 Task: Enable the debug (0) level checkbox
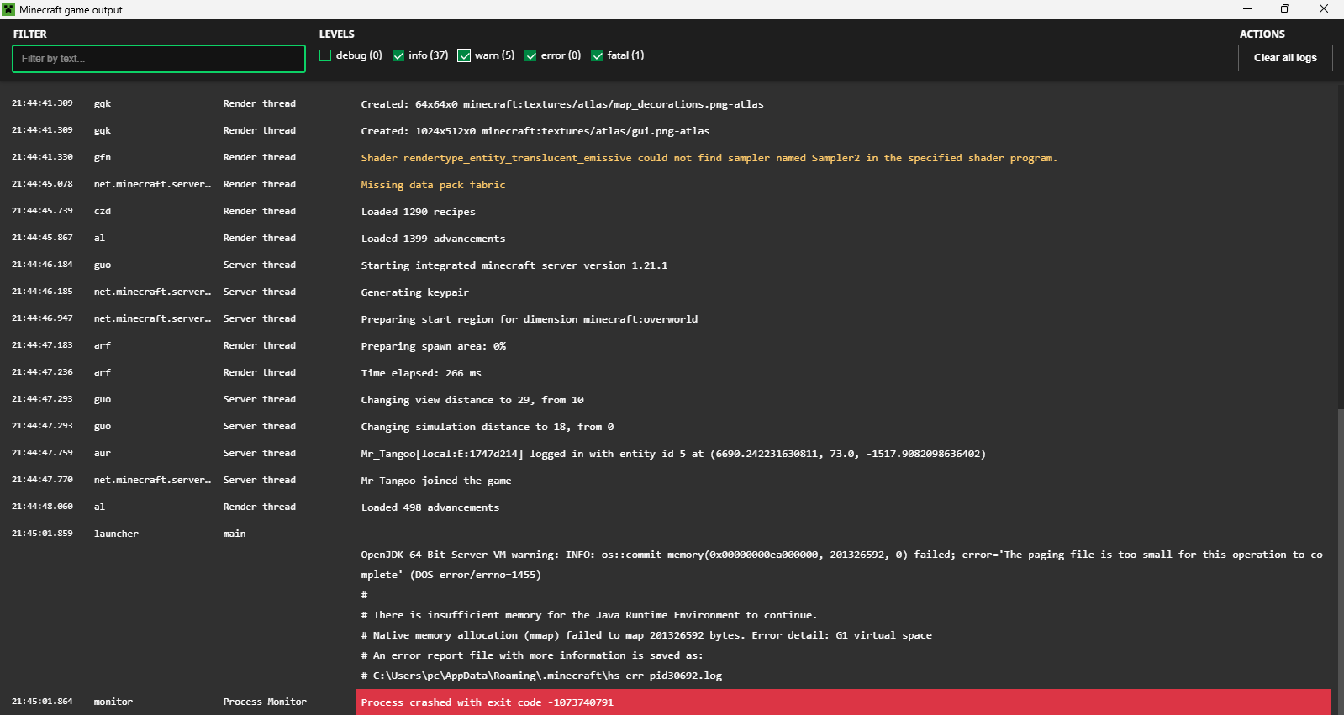(x=325, y=55)
